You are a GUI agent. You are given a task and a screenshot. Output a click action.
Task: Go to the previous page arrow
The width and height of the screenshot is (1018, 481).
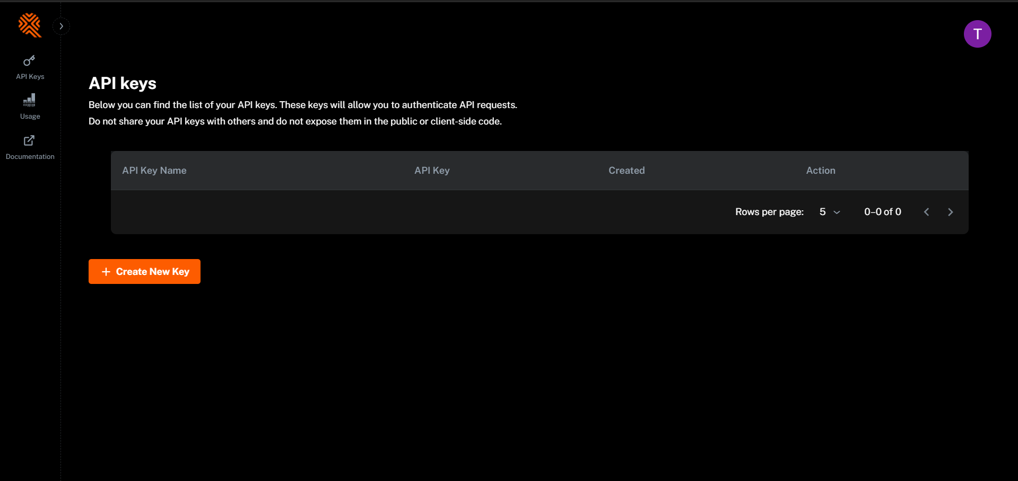pos(926,212)
